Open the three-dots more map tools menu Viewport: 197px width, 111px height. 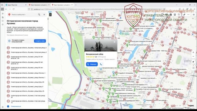[188, 14]
